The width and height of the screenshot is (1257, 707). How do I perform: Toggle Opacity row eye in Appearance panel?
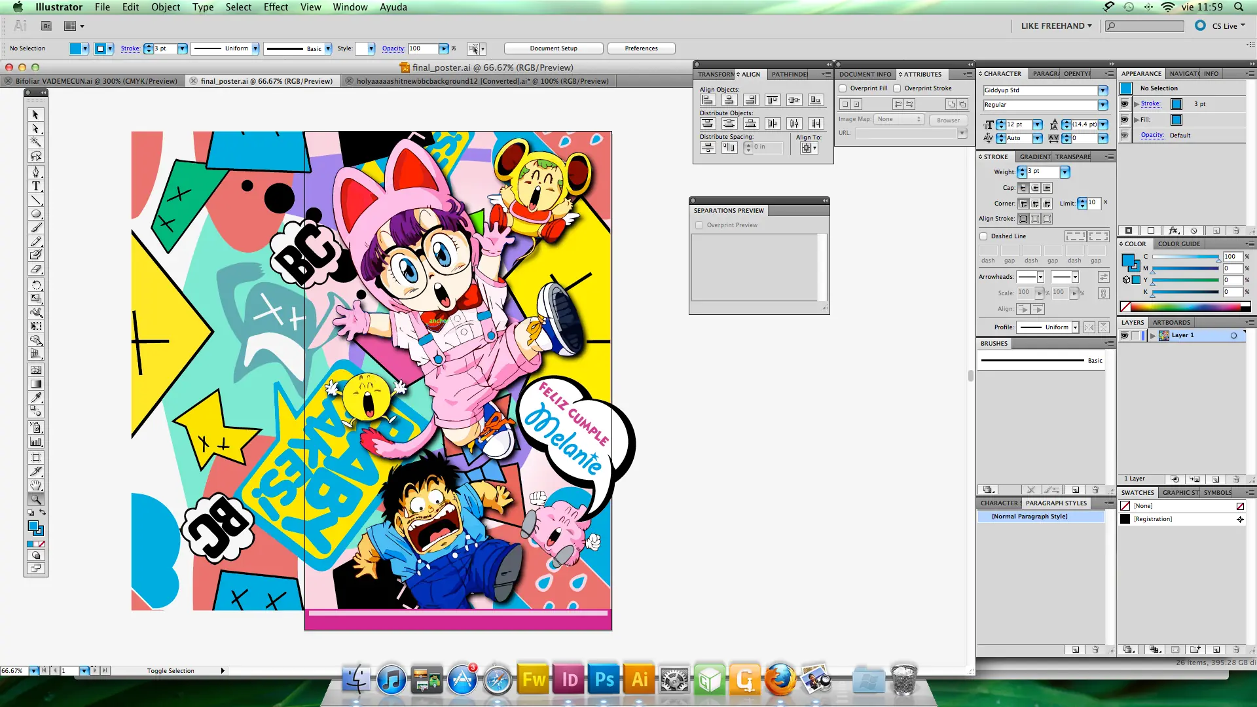tap(1125, 136)
